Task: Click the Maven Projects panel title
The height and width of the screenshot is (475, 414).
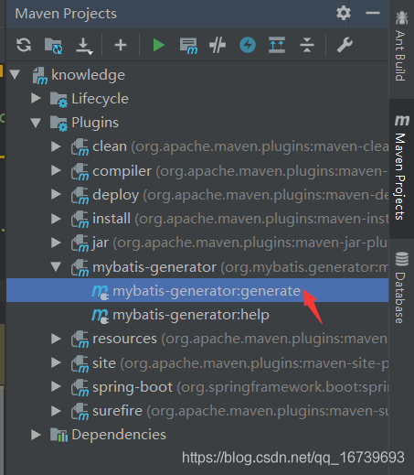Action: click(66, 14)
